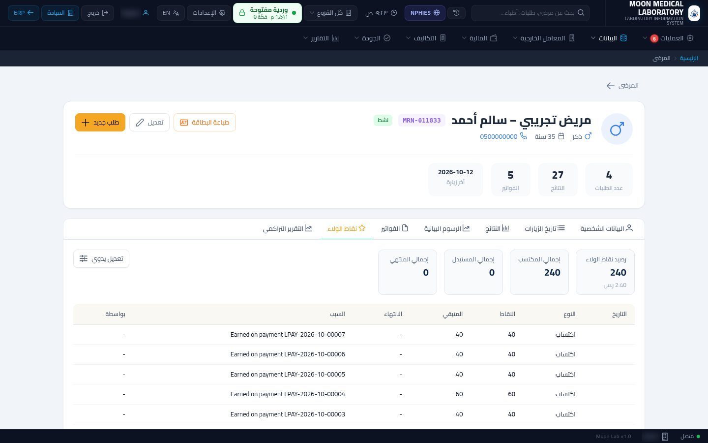Image resolution: width=708 pixels, height=443 pixels.
Task: Click the طباعة البطاقة print card button
Action: pyautogui.click(x=205, y=122)
